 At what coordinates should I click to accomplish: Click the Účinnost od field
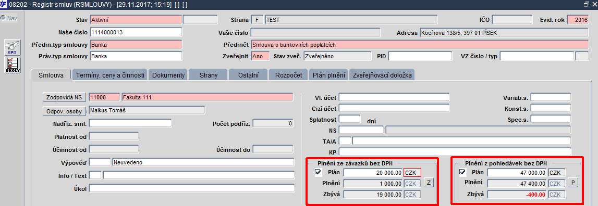[114, 149]
